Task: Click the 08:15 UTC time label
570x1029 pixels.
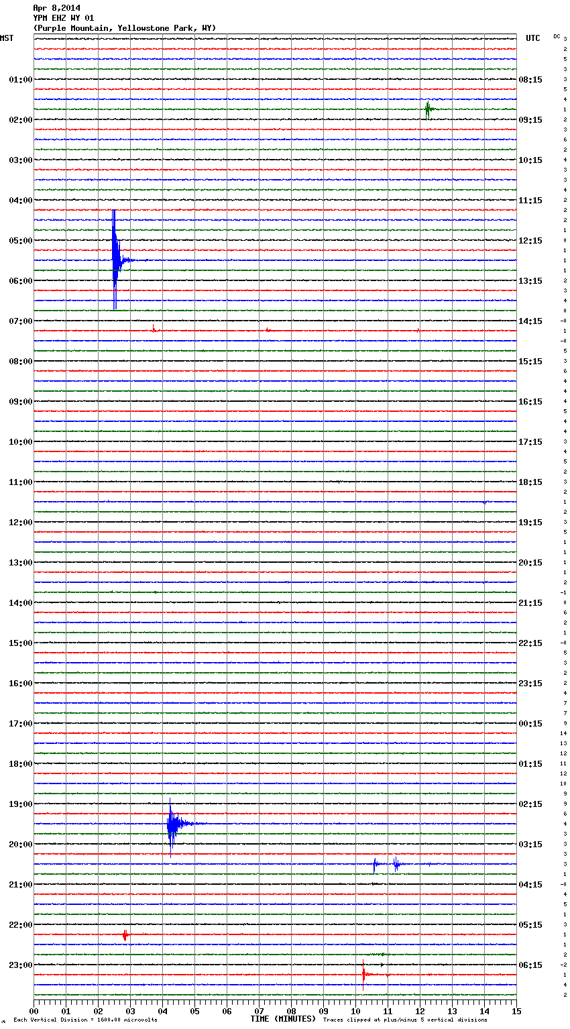Action: tap(530, 80)
